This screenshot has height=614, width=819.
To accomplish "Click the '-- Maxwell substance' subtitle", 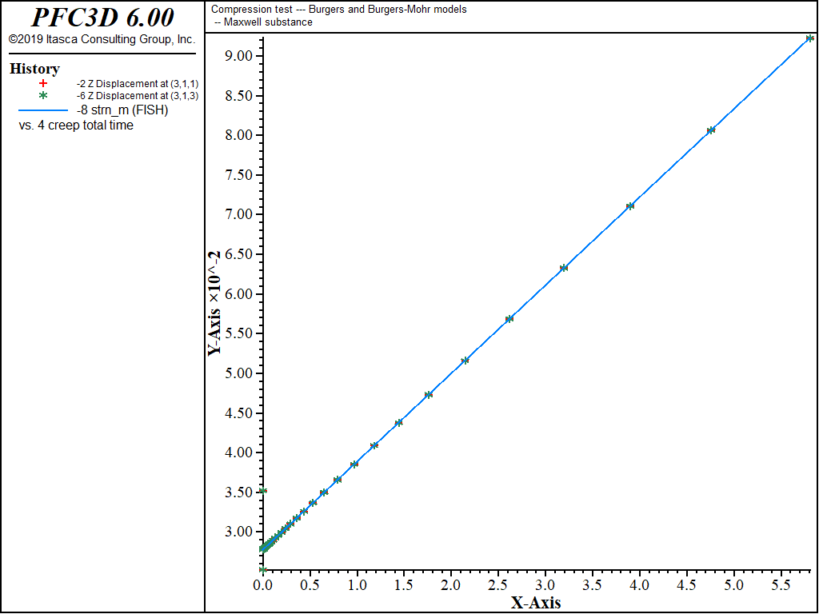I will [x=264, y=22].
